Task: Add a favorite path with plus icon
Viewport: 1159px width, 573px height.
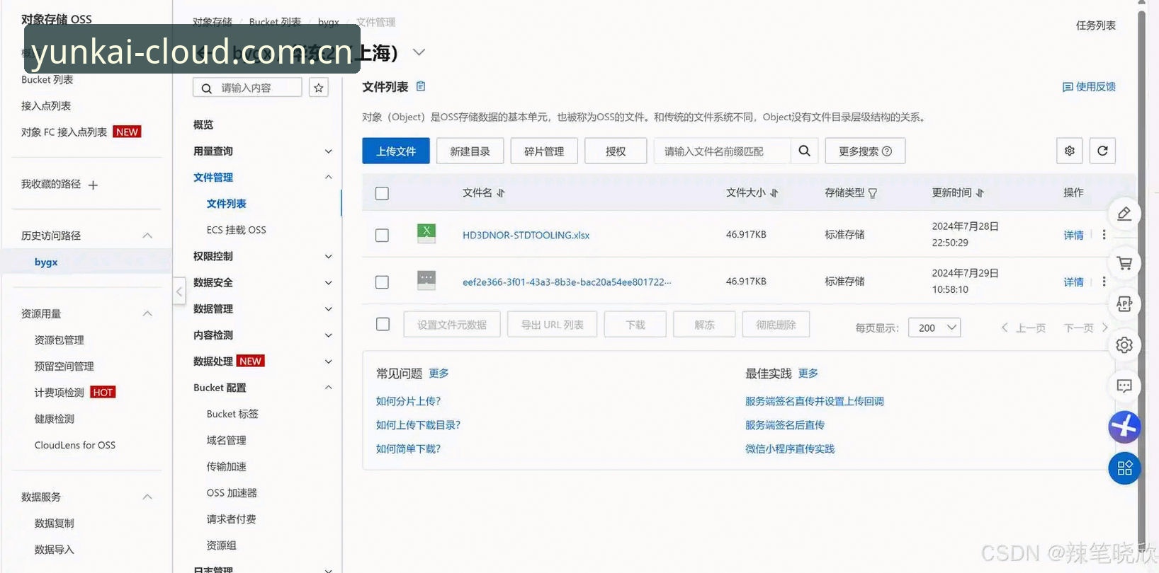Action: (93, 185)
